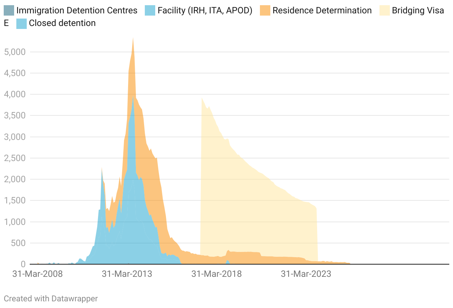Select the 31-Mar-2013 x-axis tick label
This screenshot has height=308, width=453.
(127, 274)
